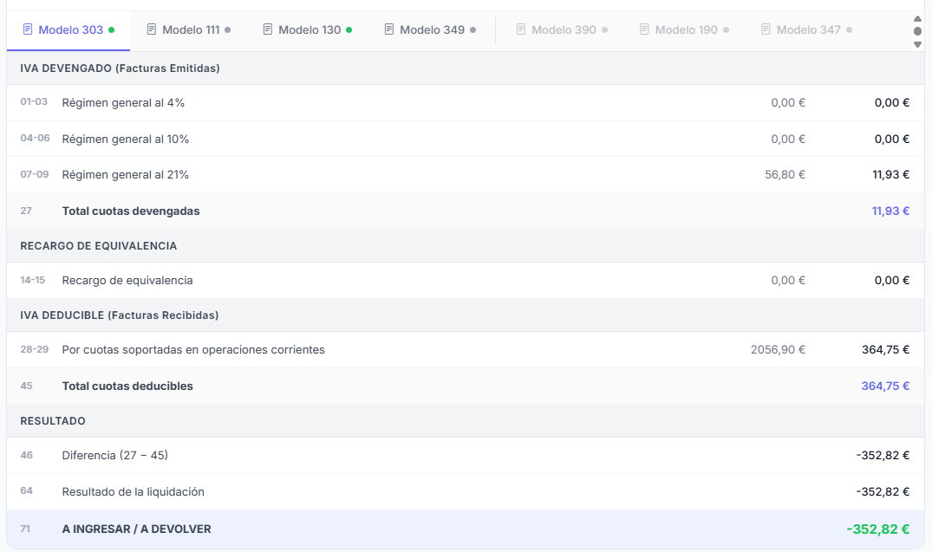Click the 11,93 € quota in the 21% row
Viewport: 932px width, 552px height.
[x=890, y=175]
